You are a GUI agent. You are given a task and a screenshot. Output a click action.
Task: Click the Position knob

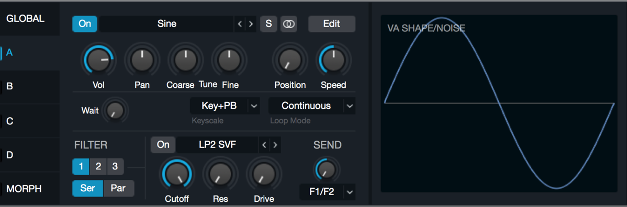(x=290, y=60)
